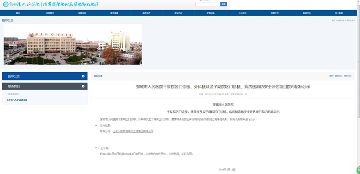Viewport: 360px width, 174px height.
Task: Select the 联系我们 sidebar entry
Action: coord(45,87)
